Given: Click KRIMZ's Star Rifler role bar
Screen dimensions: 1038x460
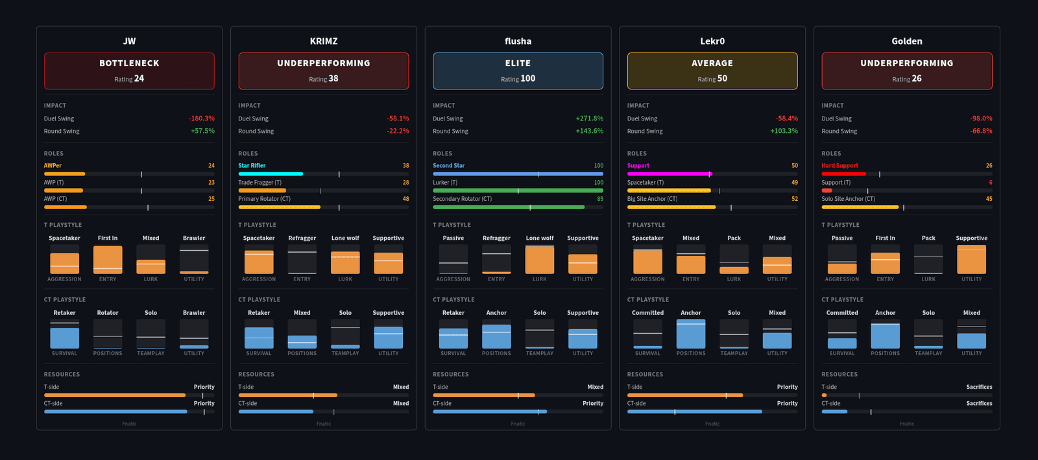Looking at the screenshot, I should pyautogui.click(x=324, y=174).
